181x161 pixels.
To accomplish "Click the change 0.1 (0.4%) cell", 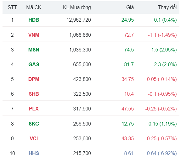I will pyautogui.click(x=165, y=20).
